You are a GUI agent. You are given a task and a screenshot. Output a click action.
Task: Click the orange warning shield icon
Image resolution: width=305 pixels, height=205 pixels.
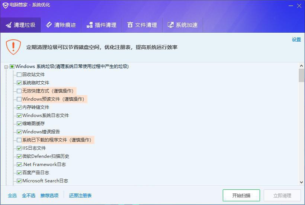(x=13, y=47)
